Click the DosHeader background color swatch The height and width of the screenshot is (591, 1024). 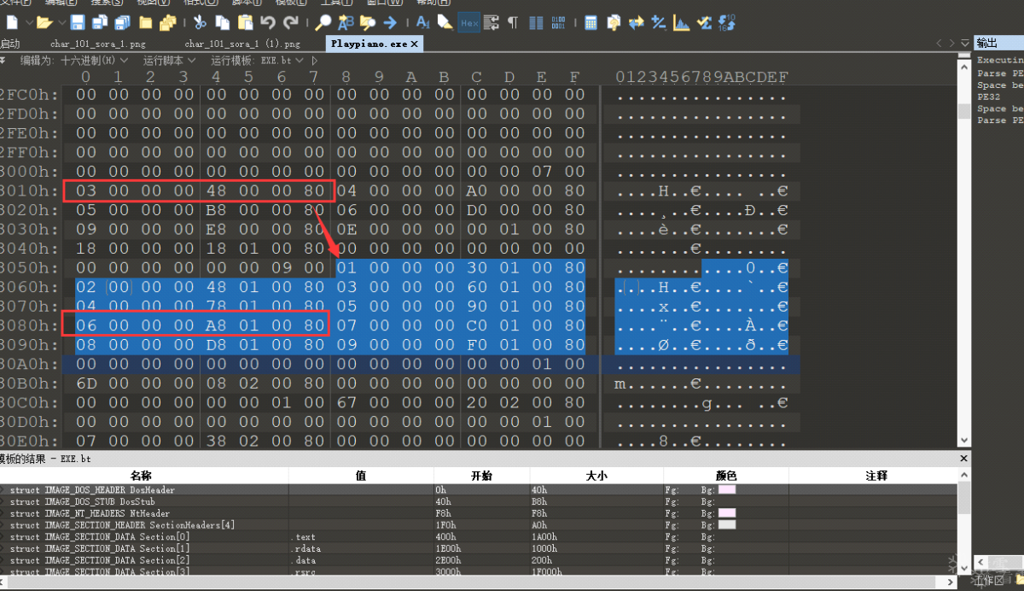pos(727,489)
